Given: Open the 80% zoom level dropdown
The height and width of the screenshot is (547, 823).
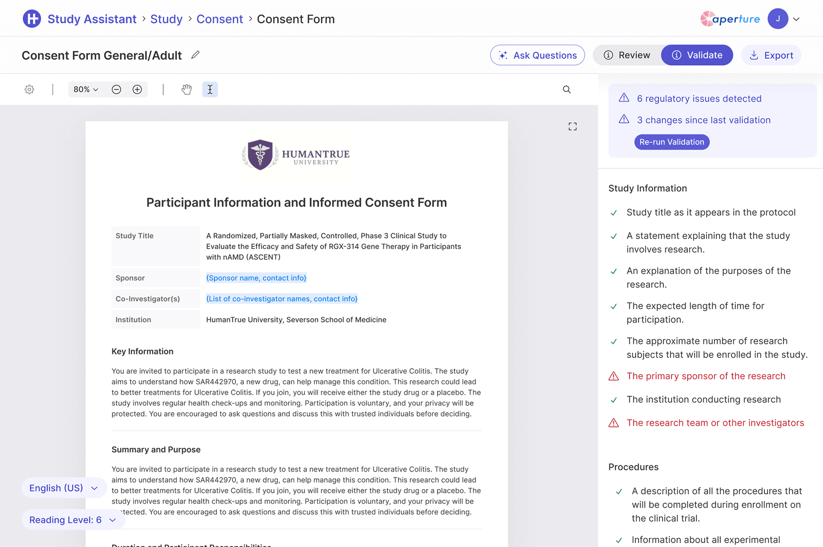Looking at the screenshot, I should [x=86, y=89].
